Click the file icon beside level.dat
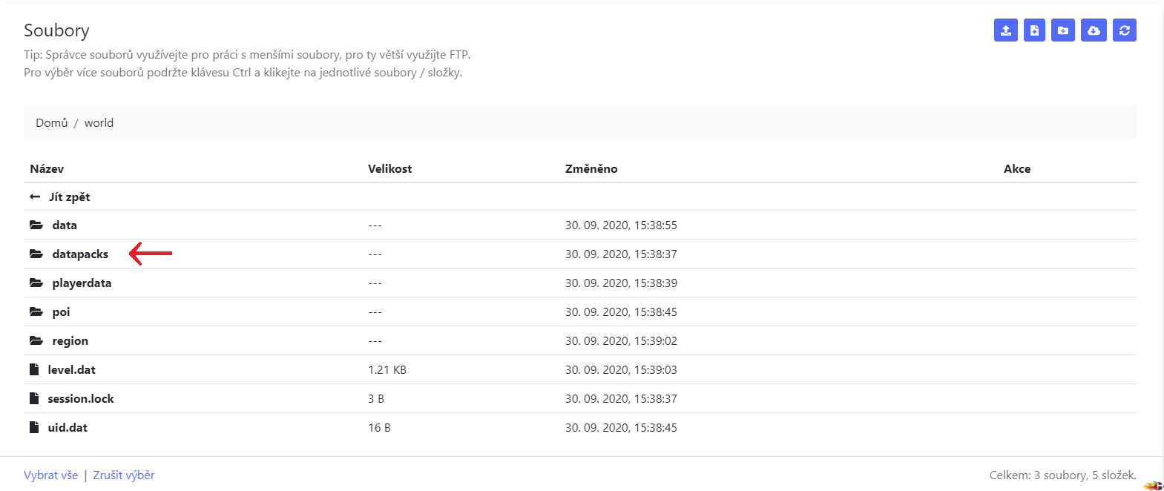This screenshot has height=491, width=1164. tap(34, 369)
